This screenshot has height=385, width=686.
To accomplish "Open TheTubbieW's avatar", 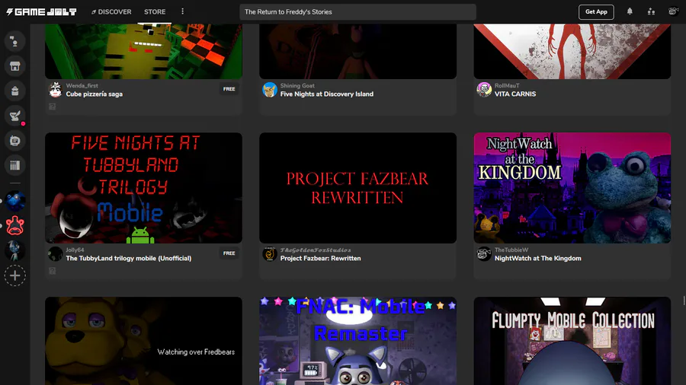I will tap(484, 254).
